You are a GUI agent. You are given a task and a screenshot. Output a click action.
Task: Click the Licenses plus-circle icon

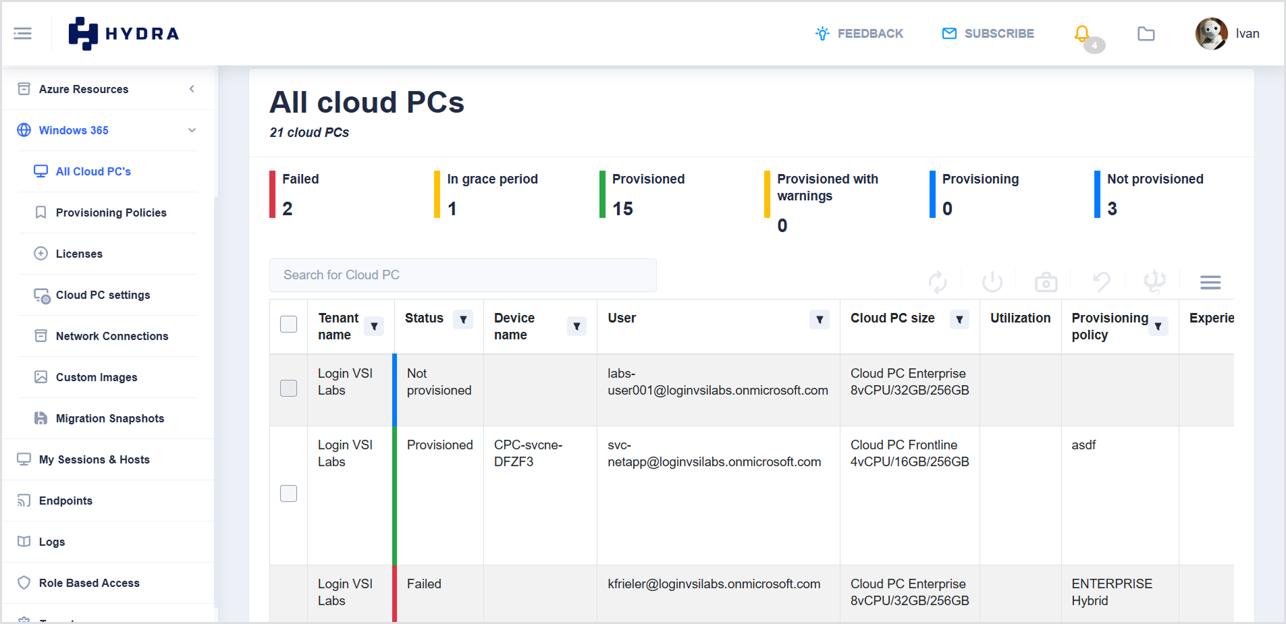pyautogui.click(x=41, y=254)
